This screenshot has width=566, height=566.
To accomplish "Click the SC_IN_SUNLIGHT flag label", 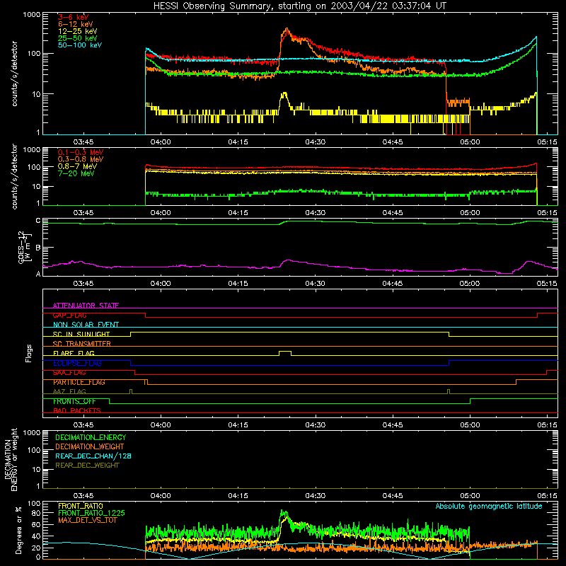I will tap(81, 334).
